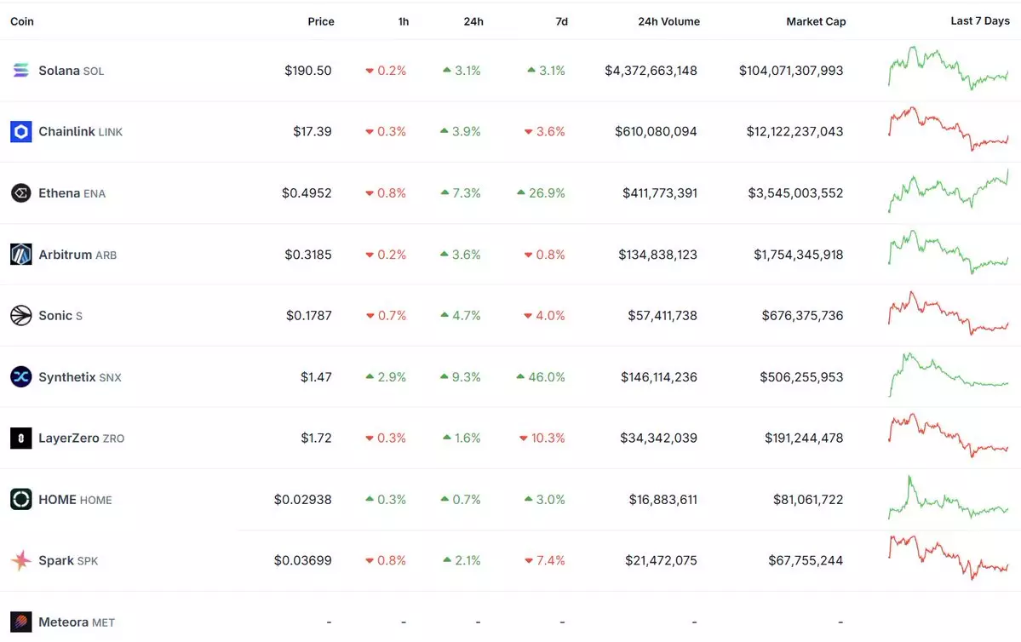Image resolution: width=1021 pixels, height=642 pixels.
Task: Click the Synthetix logo icon
Action: pyautogui.click(x=20, y=377)
